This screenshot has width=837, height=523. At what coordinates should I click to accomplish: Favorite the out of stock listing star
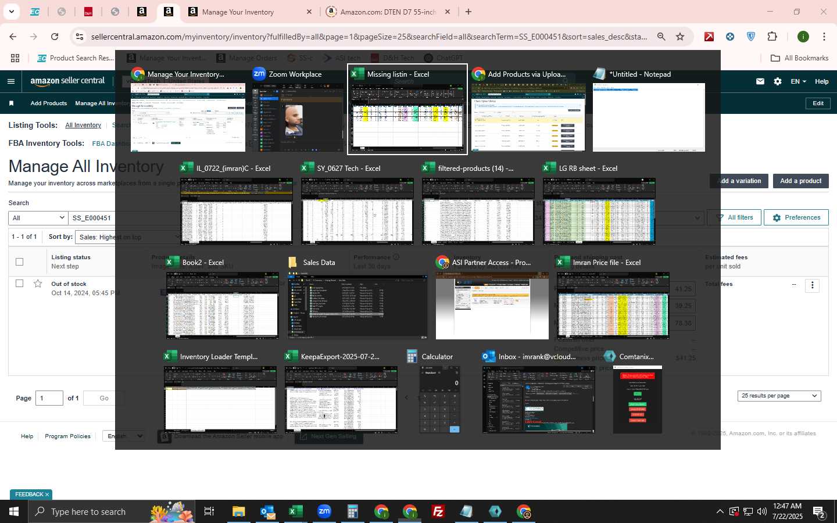coord(38,284)
